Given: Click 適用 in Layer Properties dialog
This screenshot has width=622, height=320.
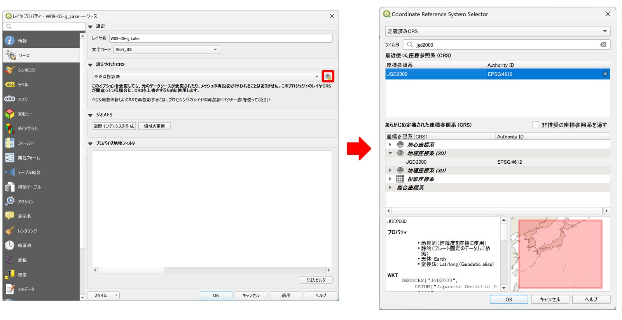Looking at the screenshot, I should [286, 296].
